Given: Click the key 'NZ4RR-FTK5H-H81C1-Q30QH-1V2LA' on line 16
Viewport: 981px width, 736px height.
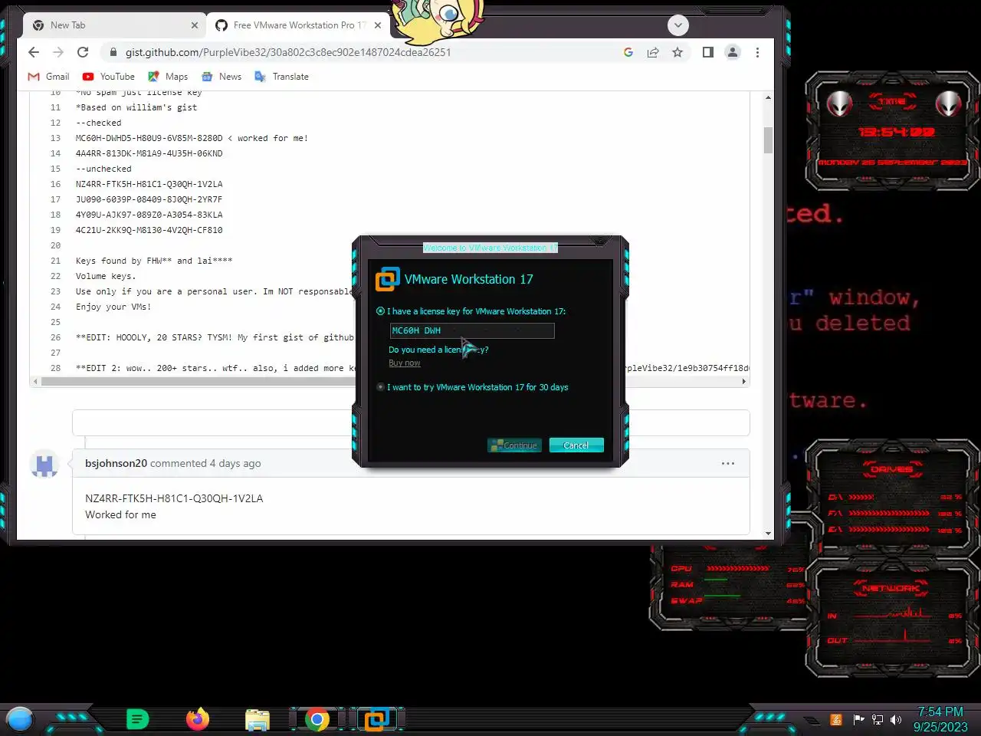Looking at the screenshot, I should click(x=149, y=184).
